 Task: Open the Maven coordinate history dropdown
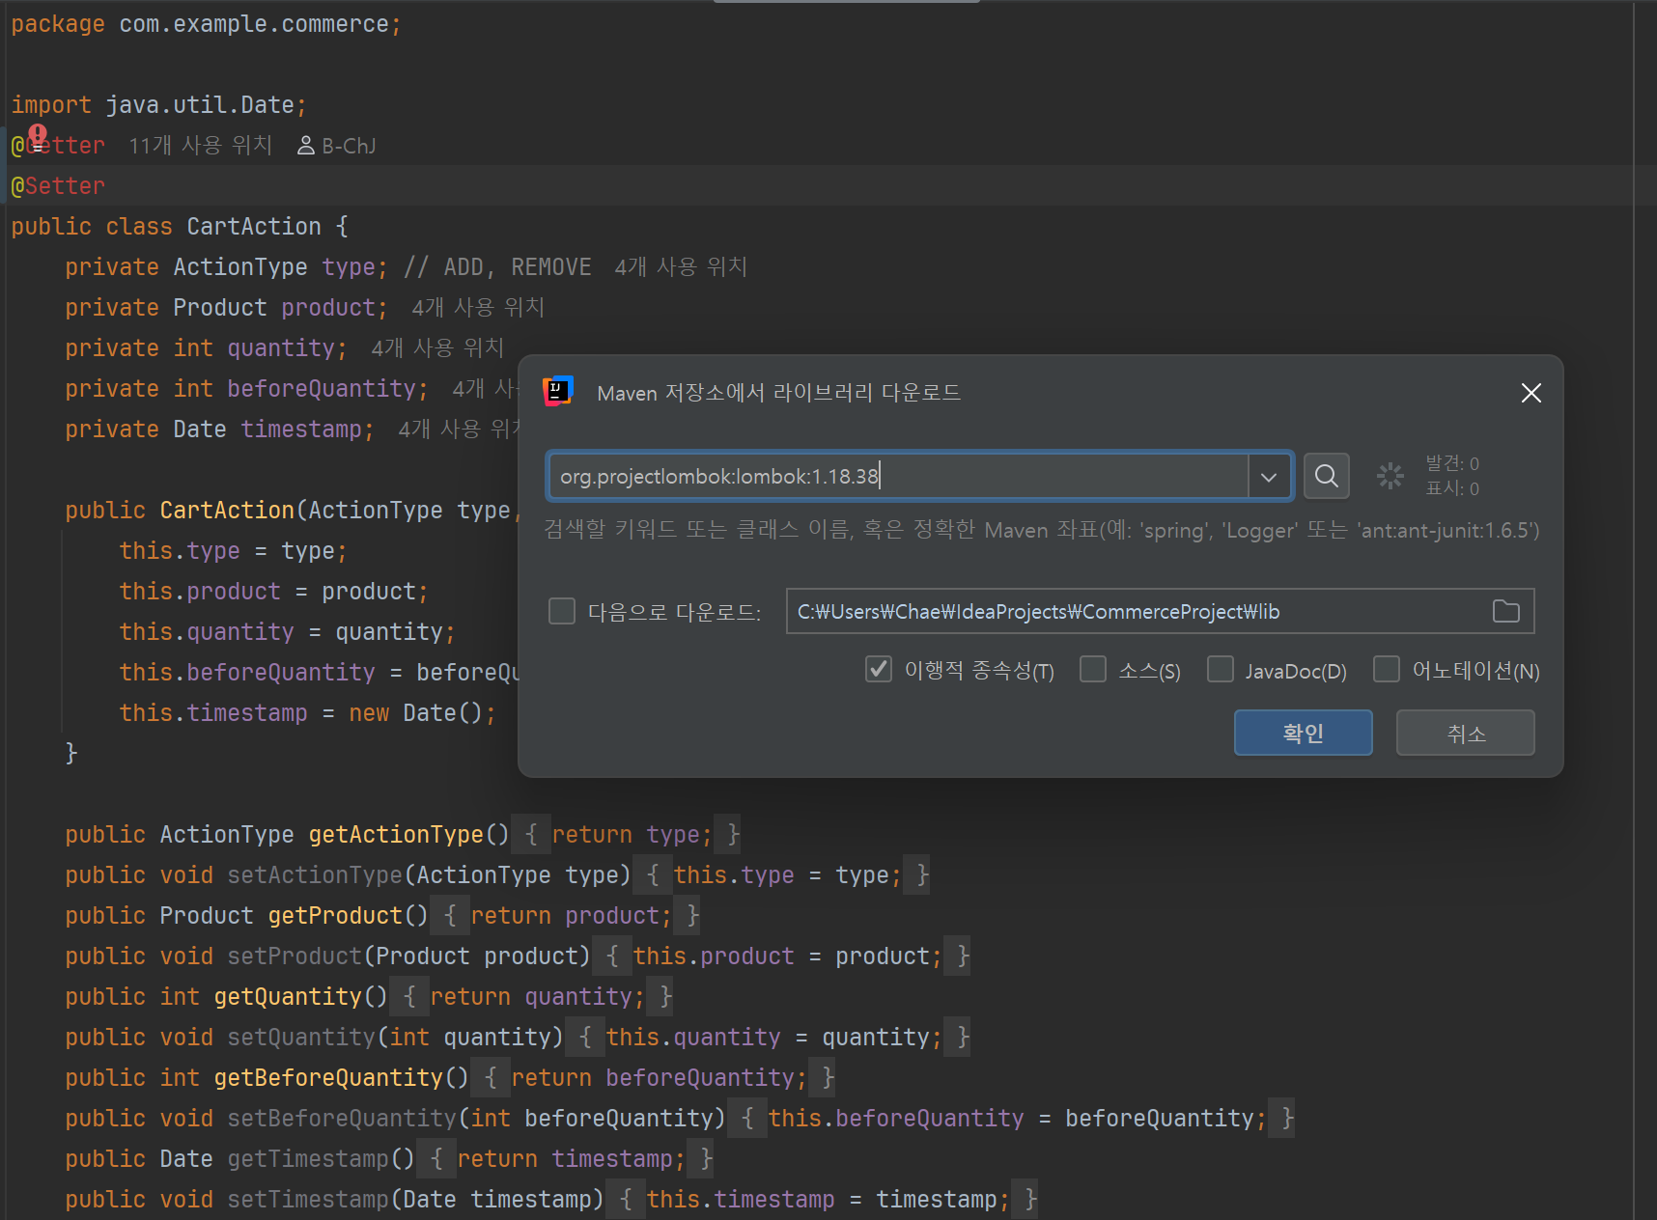(x=1269, y=477)
